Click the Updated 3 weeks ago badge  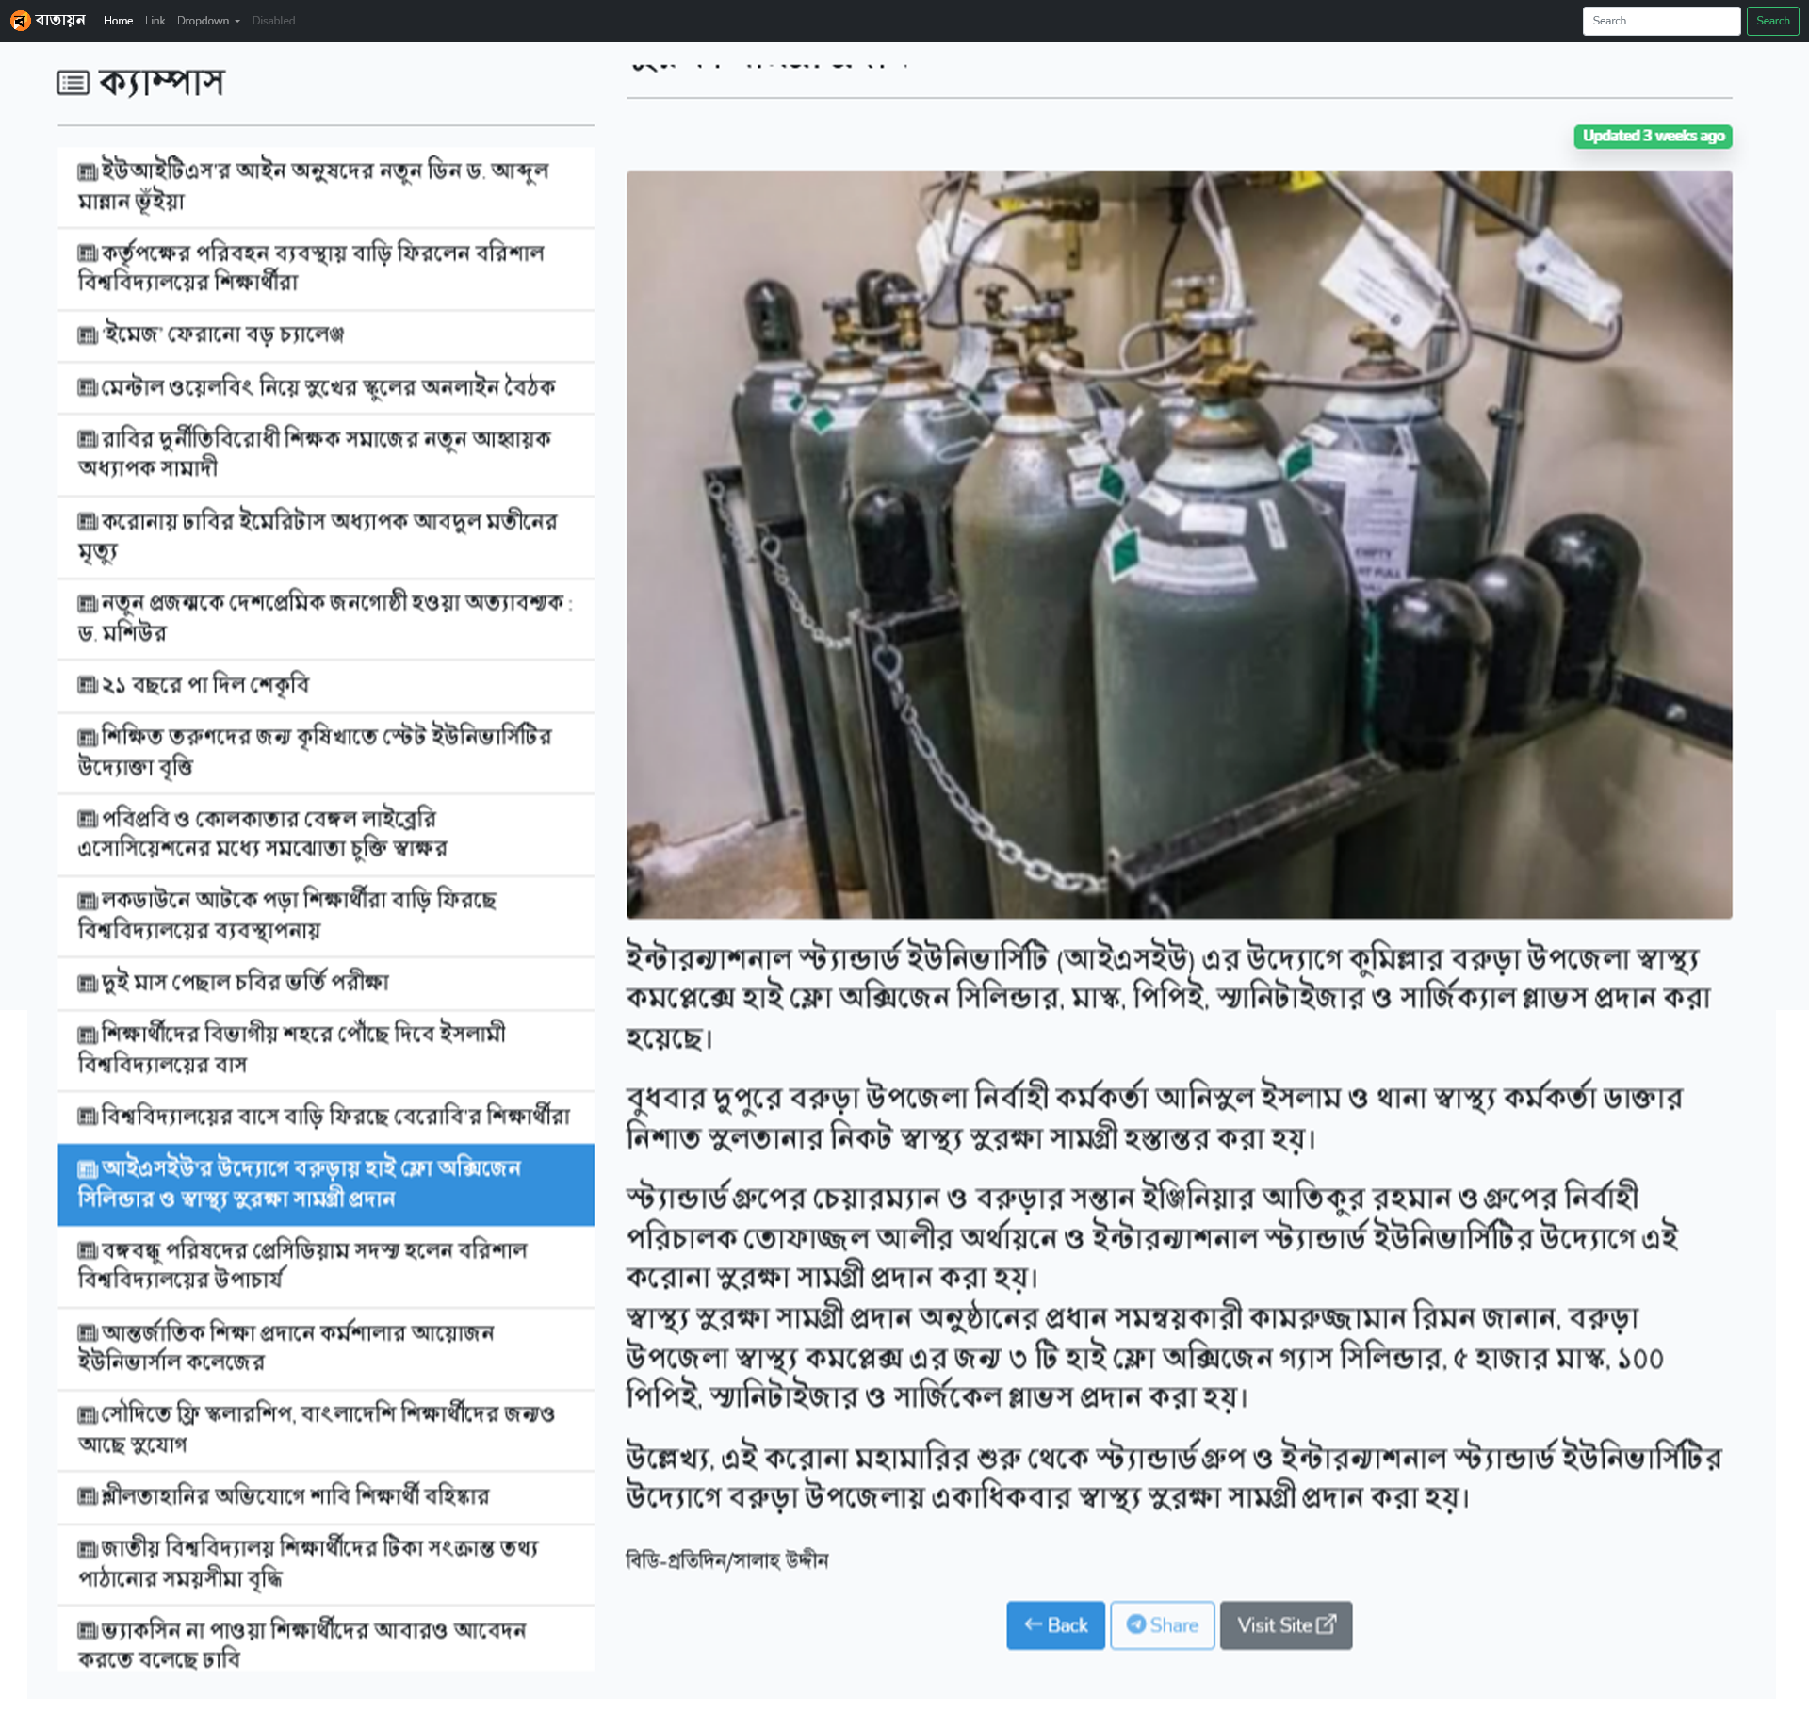[1653, 136]
